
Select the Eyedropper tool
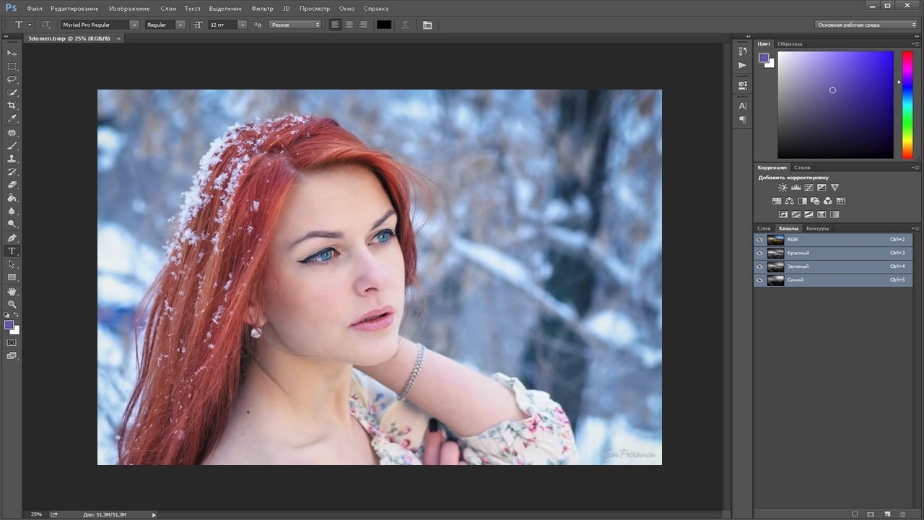pyautogui.click(x=12, y=118)
